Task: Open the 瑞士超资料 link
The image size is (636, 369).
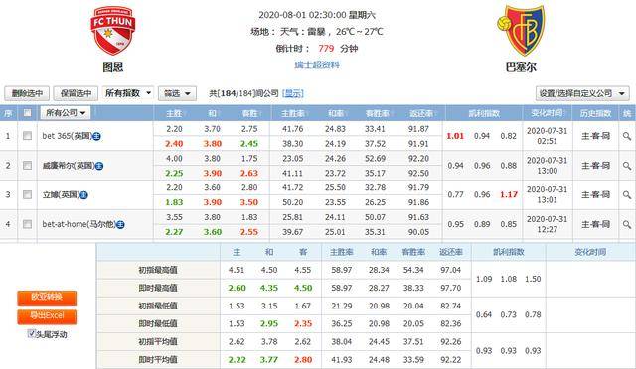Action: coord(317,64)
